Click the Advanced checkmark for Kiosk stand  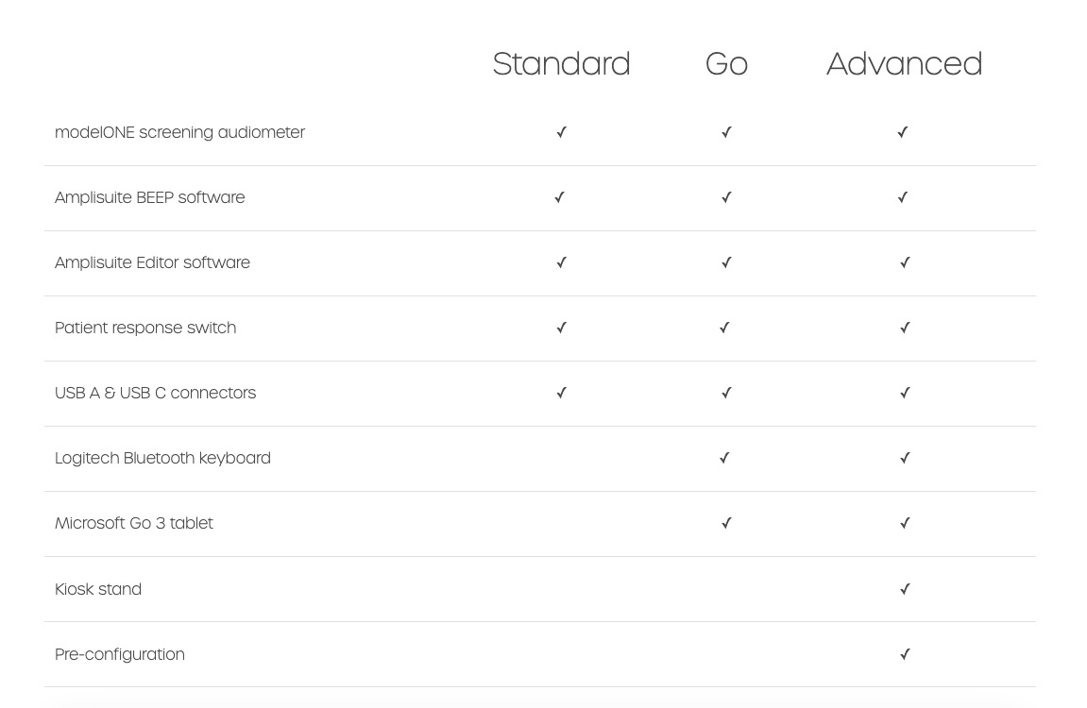905,589
